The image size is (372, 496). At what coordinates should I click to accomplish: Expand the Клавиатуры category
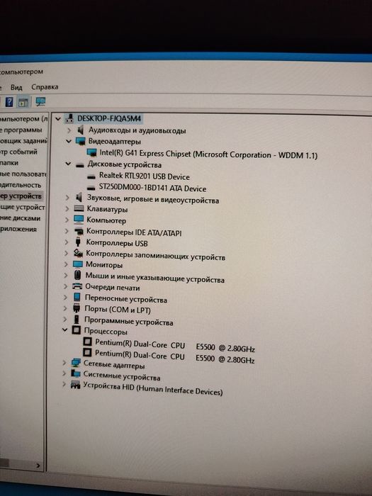67,209
